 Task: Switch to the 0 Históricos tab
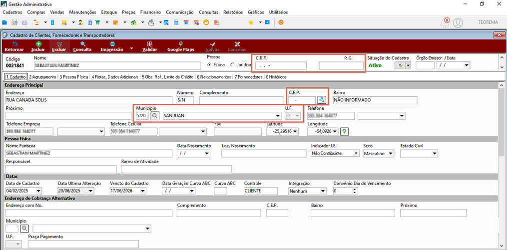tap(276, 77)
